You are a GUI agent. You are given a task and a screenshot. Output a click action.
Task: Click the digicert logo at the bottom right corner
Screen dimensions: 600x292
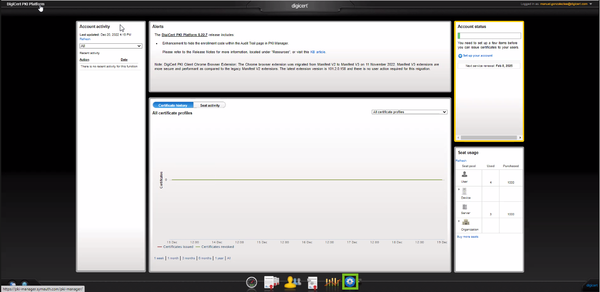click(591, 285)
